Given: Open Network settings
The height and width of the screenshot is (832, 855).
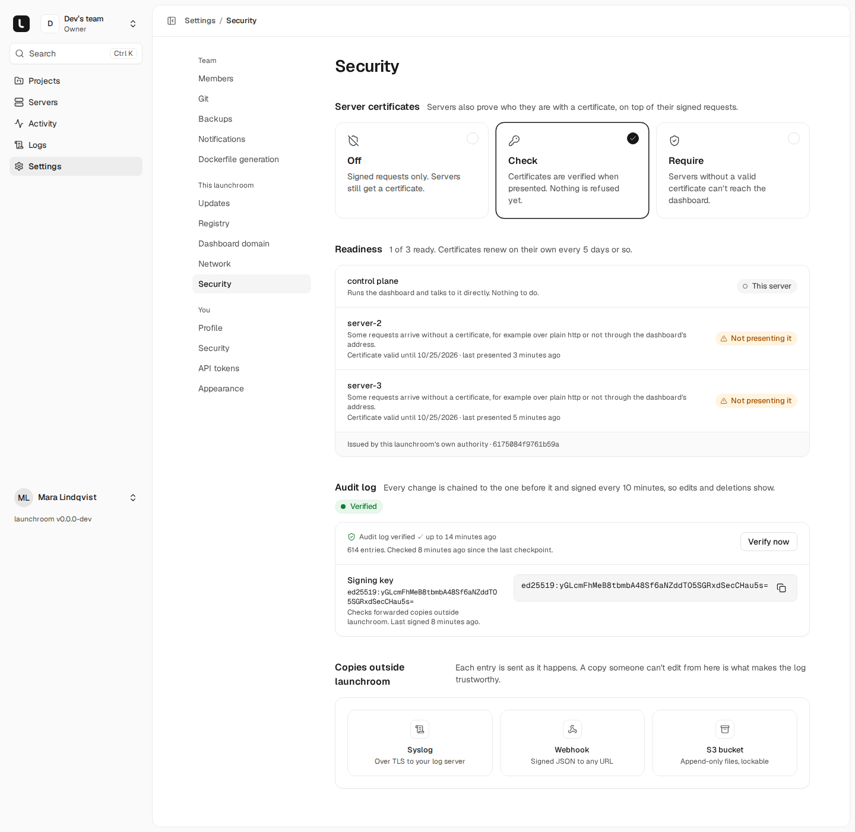Looking at the screenshot, I should pyautogui.click(x=252, y=264).
